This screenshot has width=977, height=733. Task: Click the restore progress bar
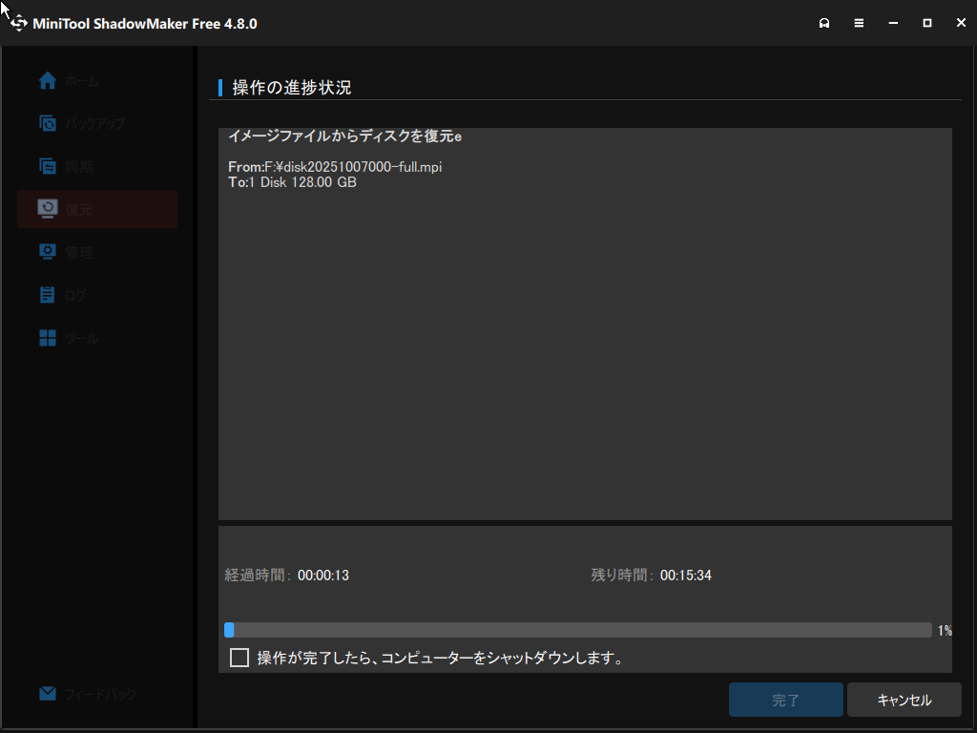pos(577,630)
